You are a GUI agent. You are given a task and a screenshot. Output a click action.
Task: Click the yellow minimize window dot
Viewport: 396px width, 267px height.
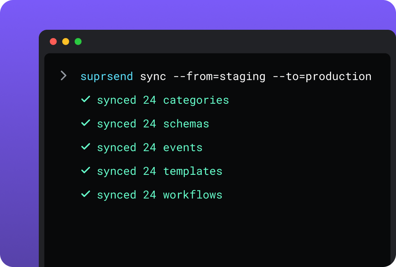tap(66, 41)
